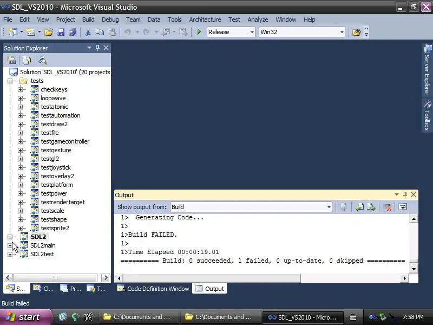This screenshot has width=433, height=325.
Task: Click Output panel scroll up arrow
Action: 414,219
